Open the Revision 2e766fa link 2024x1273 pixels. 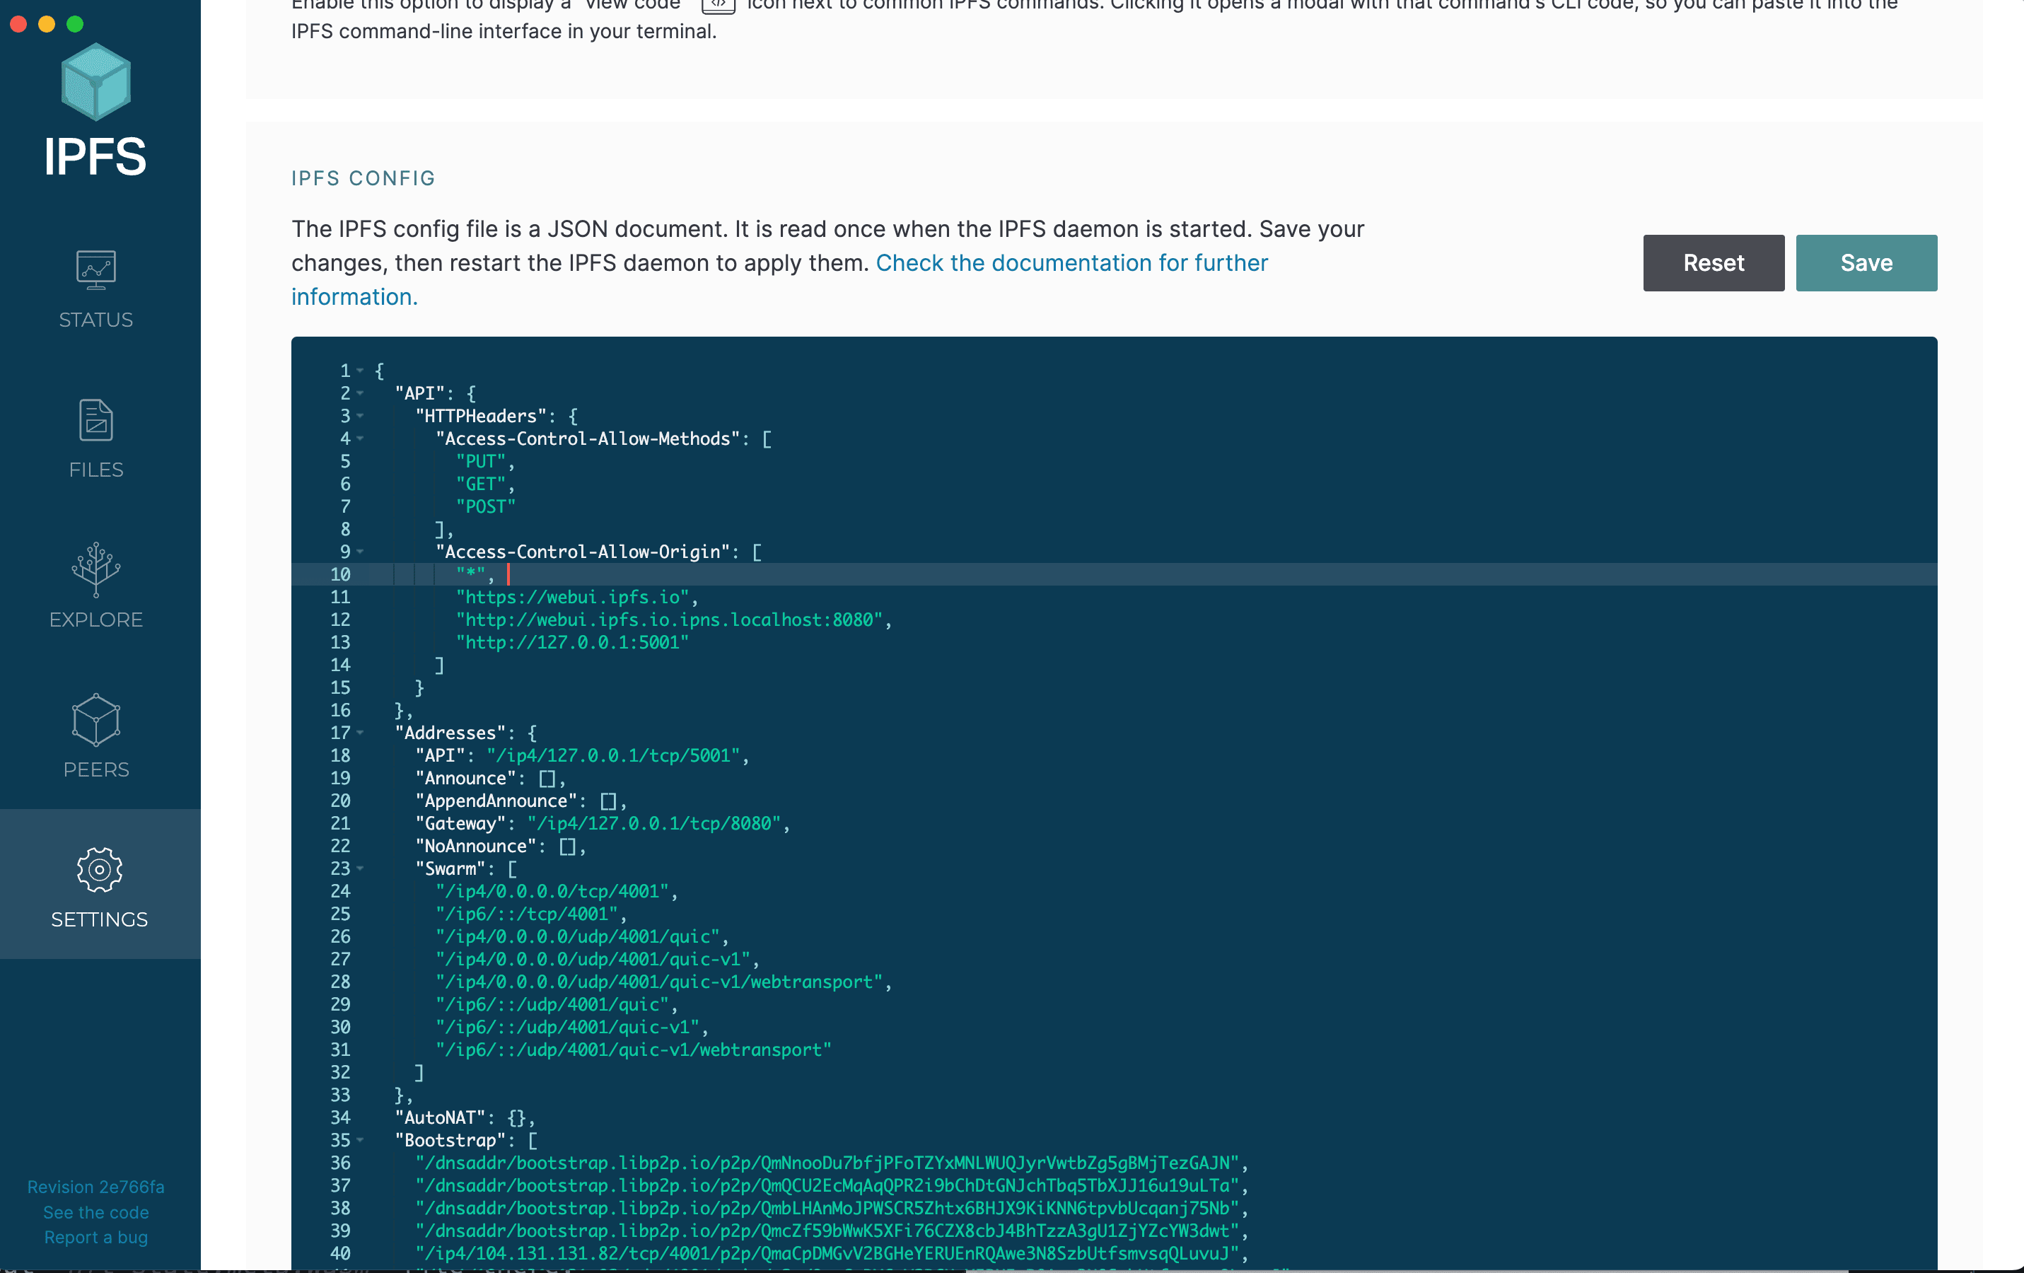coord(95,1187)
